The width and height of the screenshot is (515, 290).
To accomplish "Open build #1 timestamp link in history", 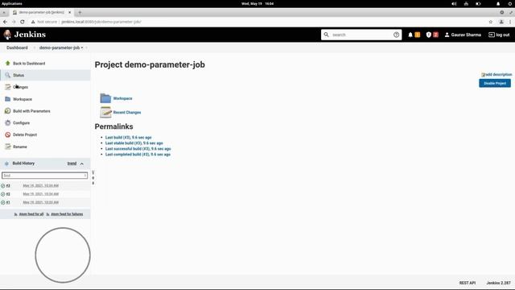I will (x=41, y=202).
